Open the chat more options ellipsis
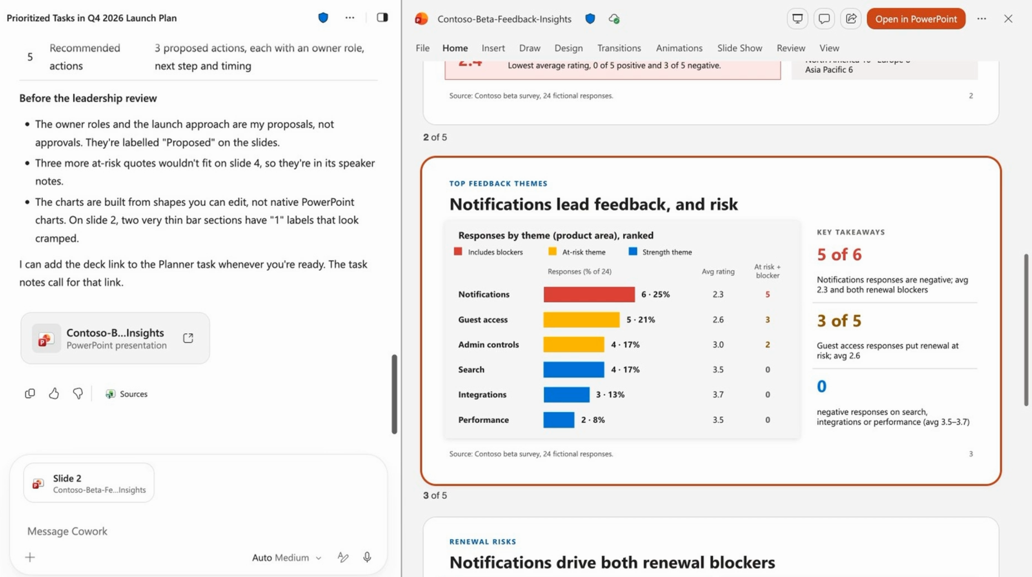This screenshot has width=1032, height=577. [x=350, y=18]
